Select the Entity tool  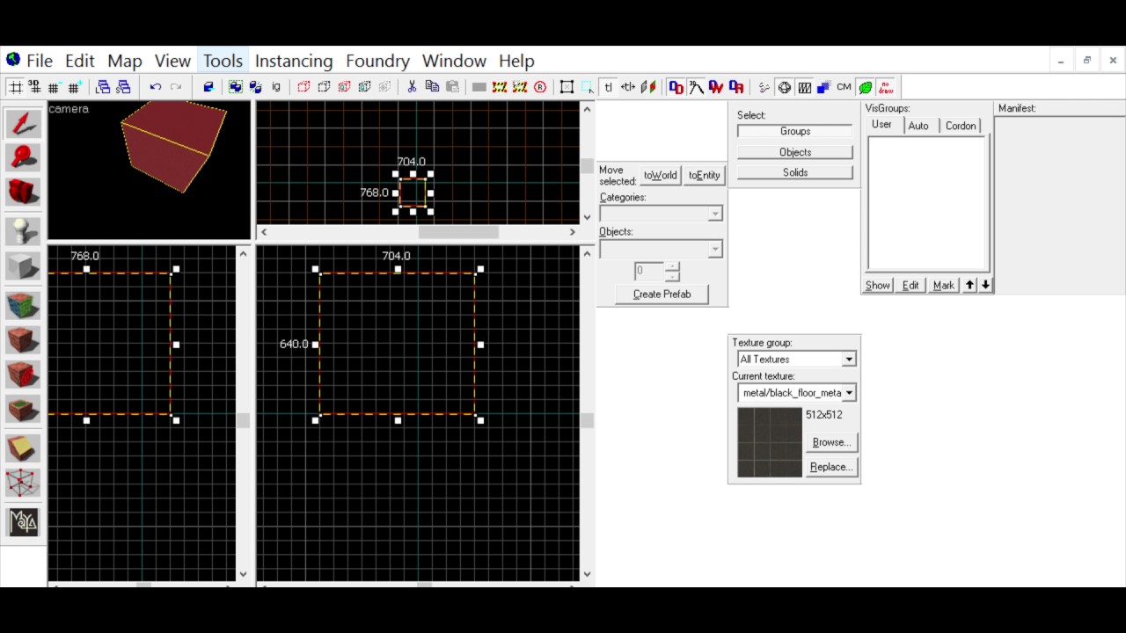coord(23,231)
